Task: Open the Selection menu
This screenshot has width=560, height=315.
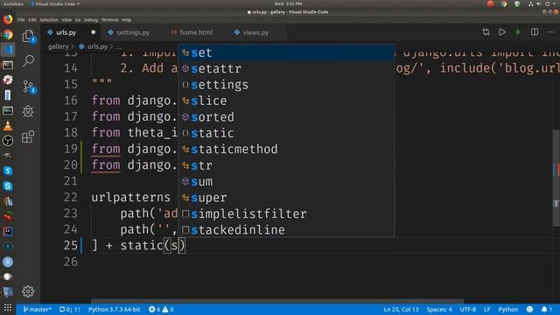Action: click(x=49, y=19)
